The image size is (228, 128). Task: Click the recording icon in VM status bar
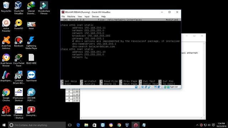(159, 87)
